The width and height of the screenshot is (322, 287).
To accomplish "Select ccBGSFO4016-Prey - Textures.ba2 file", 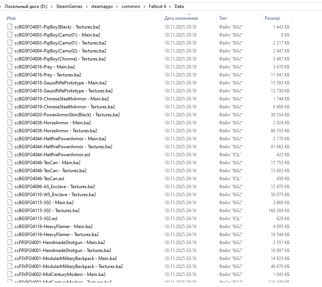I will [48, 75].
